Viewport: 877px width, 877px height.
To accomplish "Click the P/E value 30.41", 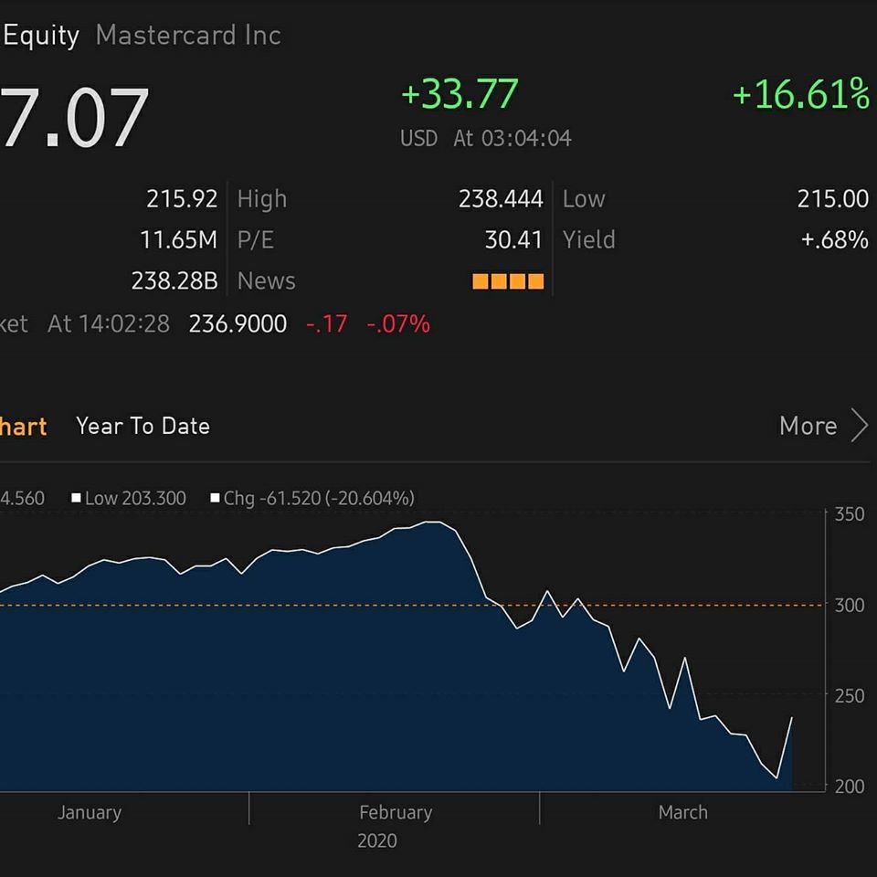I will tap(513, 240).
